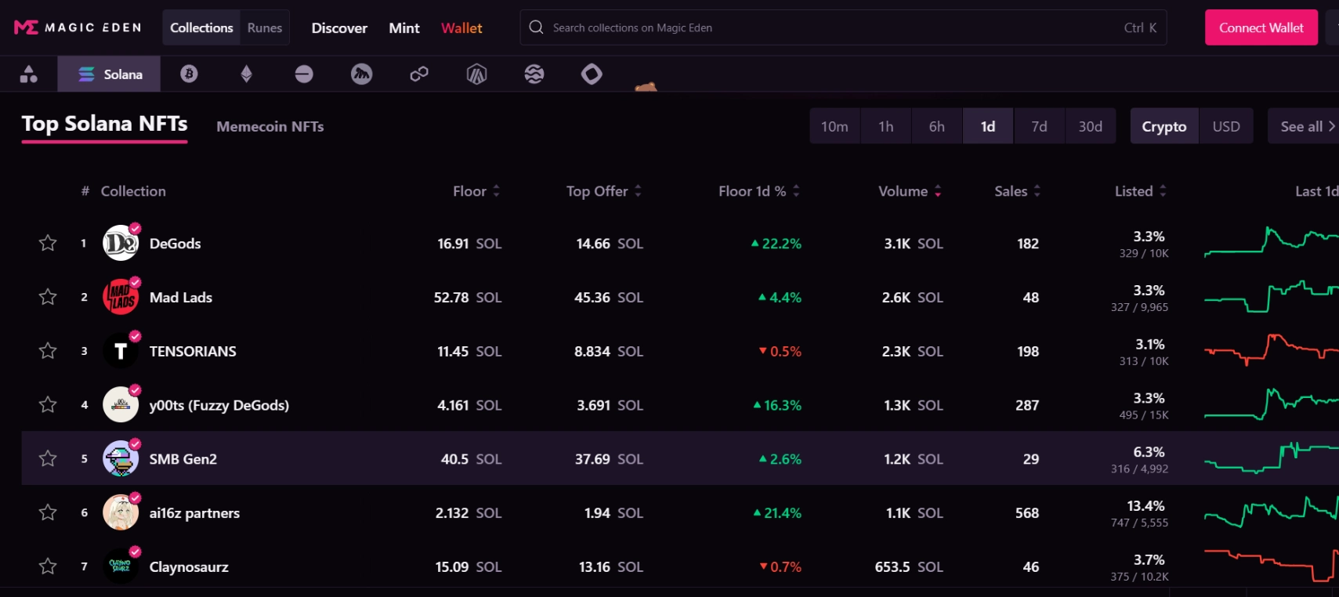Image resolution: width=1339 pixels, height=597 pixels.
Task: Open the DeGods collection name link
Action: point(176,244)
